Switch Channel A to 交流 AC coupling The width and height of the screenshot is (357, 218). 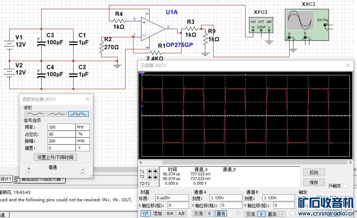click(198, 213)
